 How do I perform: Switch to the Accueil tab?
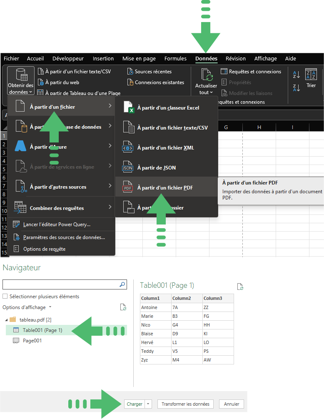point(35,59)
